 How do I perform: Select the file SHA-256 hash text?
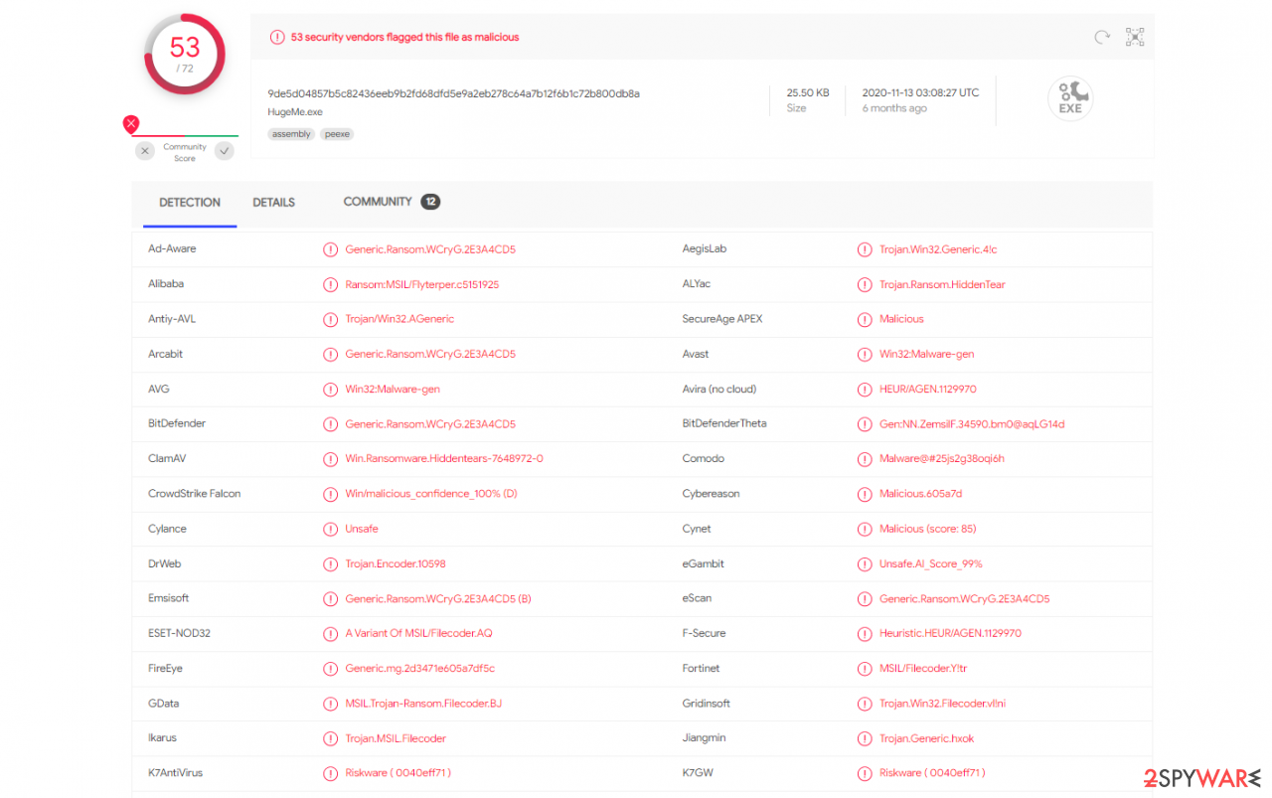pyautogui.click(x=453, y=93)
